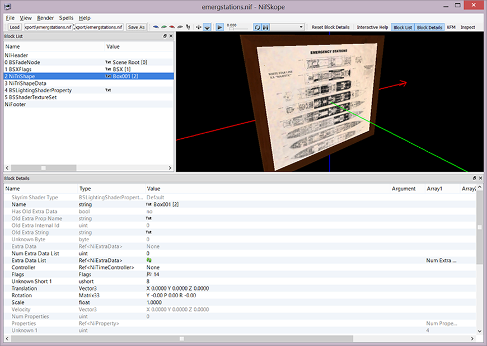This screenshot has width=487, height=346.
Task: Click Reset Block Details
Action: pyautogui.click(x=330, y=27)
